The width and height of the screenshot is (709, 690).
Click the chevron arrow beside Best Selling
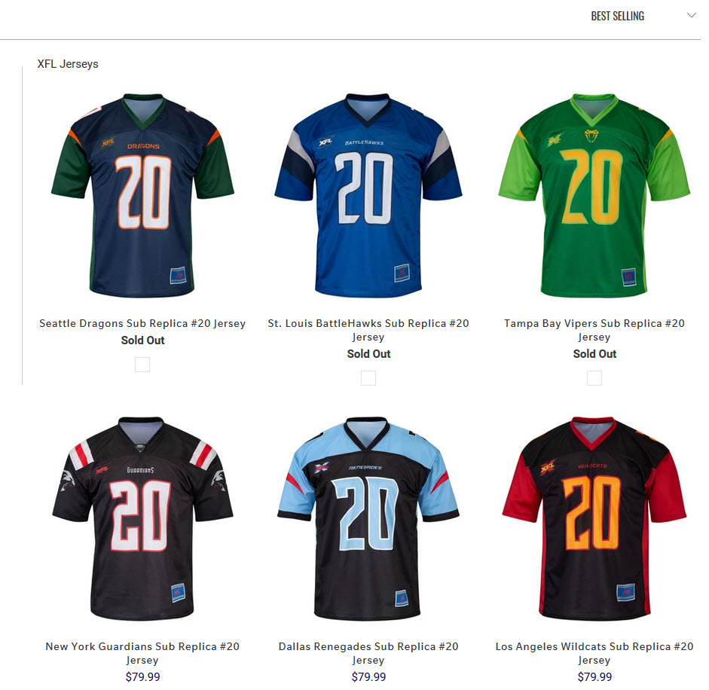click(691, 15)
